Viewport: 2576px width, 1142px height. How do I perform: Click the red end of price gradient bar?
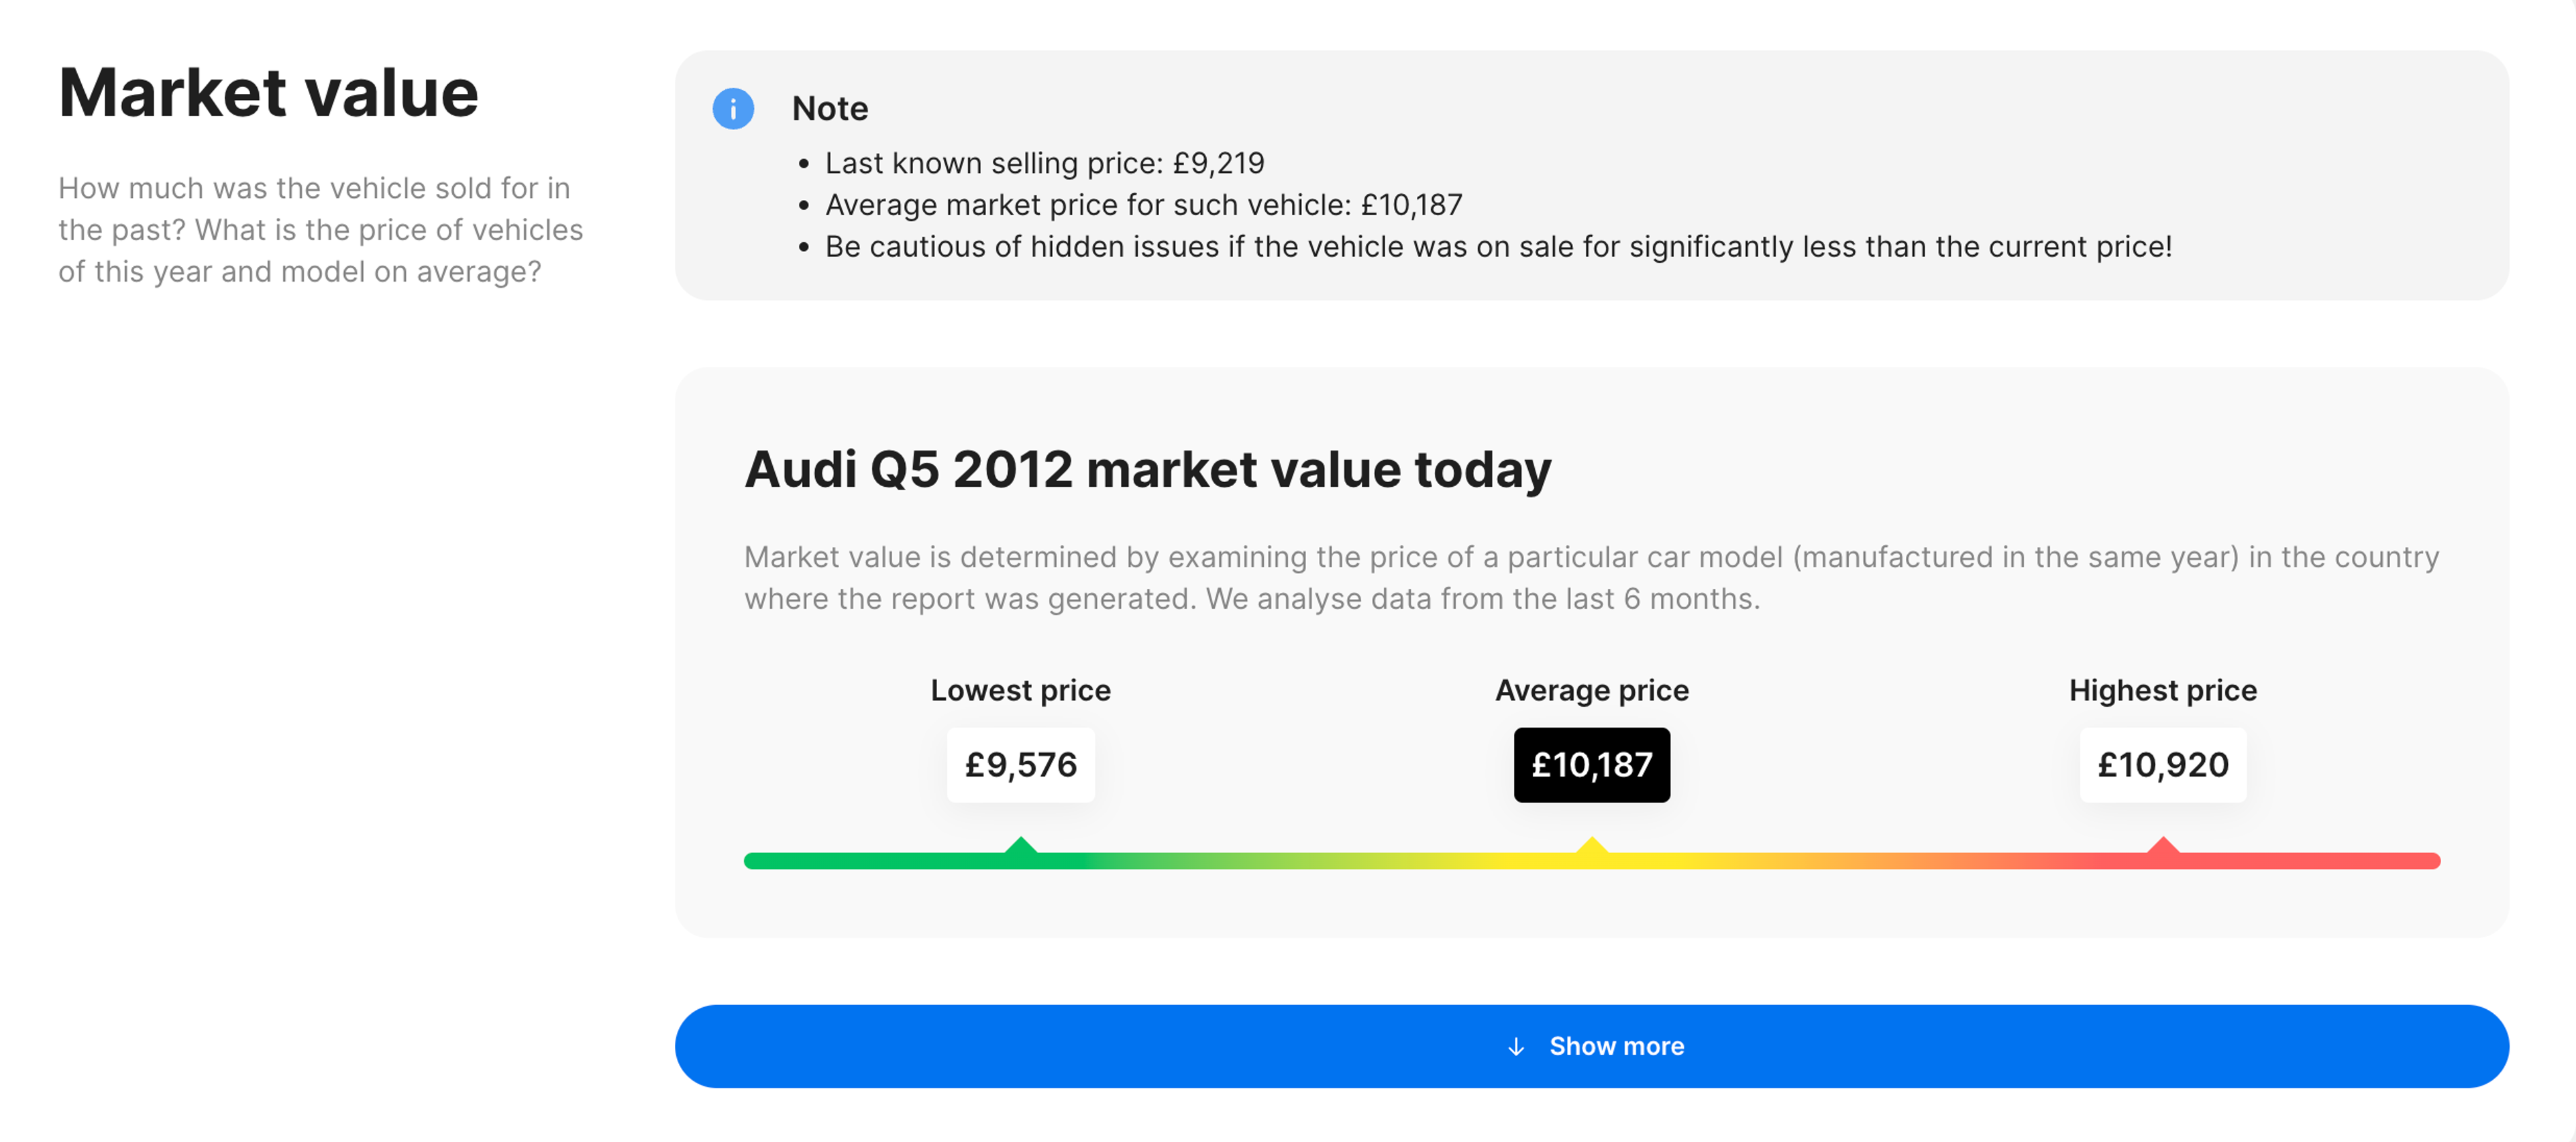pyautogui.click(x=2400, y=861)
